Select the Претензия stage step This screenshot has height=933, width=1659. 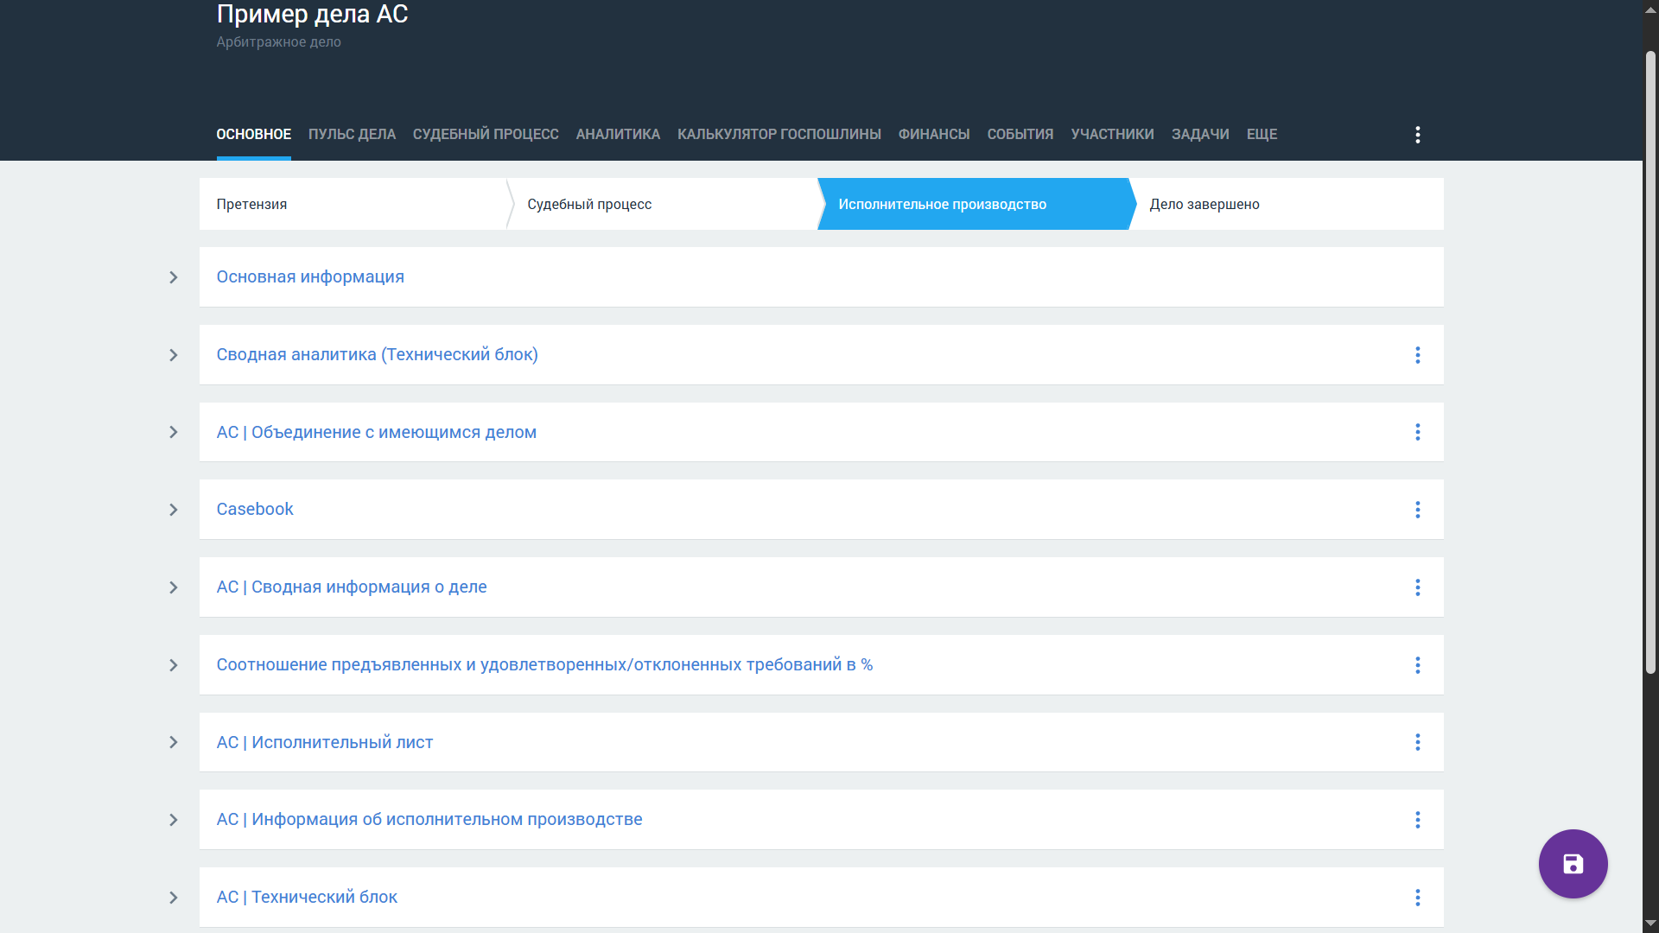[x=252, y=205]
